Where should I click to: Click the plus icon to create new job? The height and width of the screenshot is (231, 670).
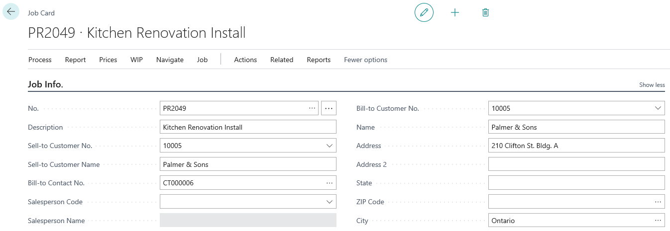click(x=454, y=12)
